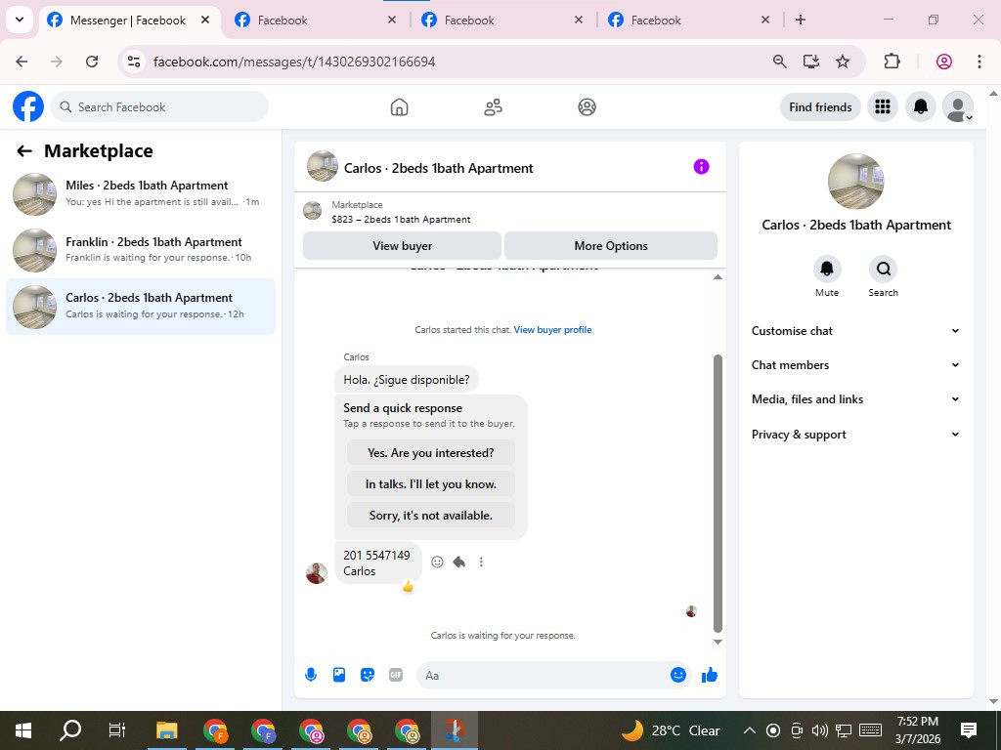The height and width of the screenshot is (750, 1001).
Task: Send quick response Sorry, it's not available.
Action: [x=431, y=516]
